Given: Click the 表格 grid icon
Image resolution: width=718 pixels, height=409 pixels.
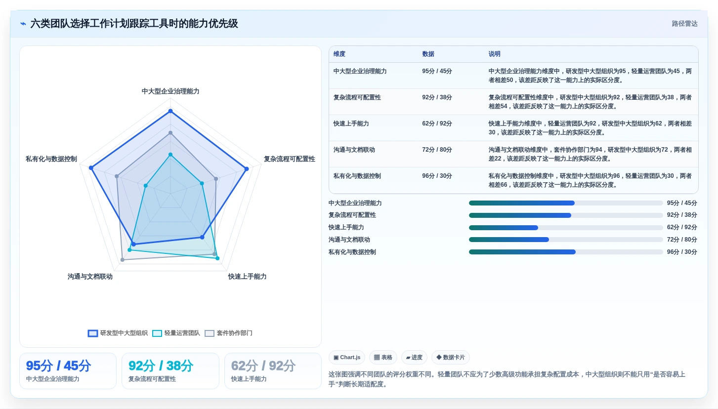Looking at the screenshot, I should 377,358.
